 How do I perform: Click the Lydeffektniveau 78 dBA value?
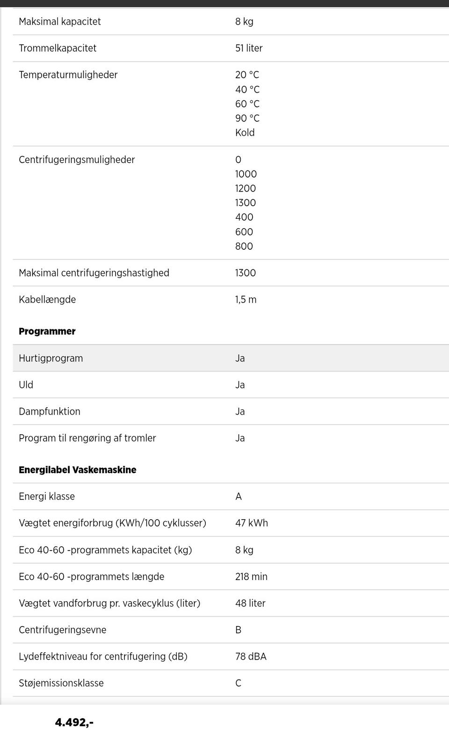250,657
